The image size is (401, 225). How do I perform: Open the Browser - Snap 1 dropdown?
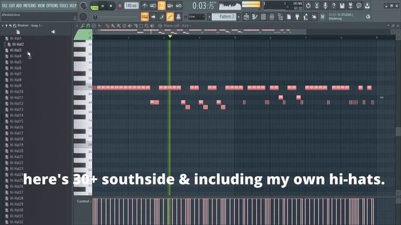[x=30, y=26]
